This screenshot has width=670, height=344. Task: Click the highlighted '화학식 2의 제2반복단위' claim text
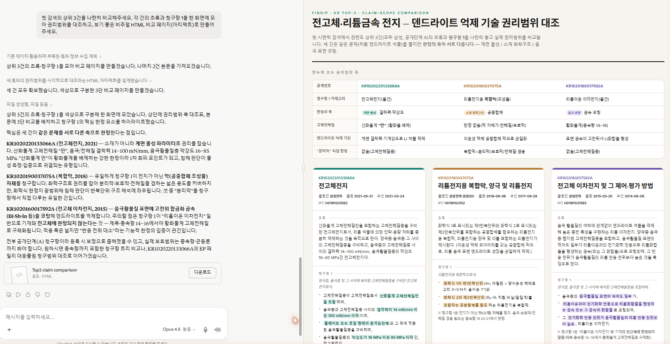pyautogui.click(x=463, y=297)
